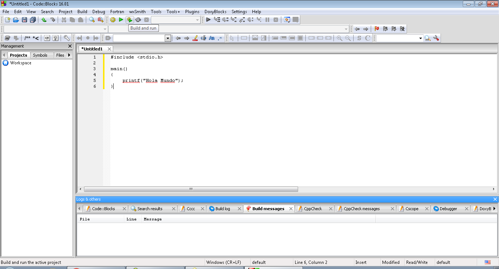Click the editor horizontal scrollbar
Viewport: 499px width, 269px height.
pyautogui.click(x=191, y=189)
